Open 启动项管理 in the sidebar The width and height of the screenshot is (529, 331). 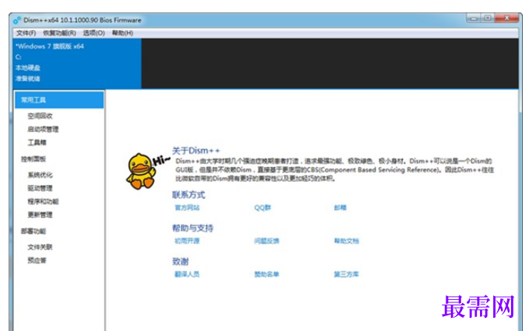[43, 129]
